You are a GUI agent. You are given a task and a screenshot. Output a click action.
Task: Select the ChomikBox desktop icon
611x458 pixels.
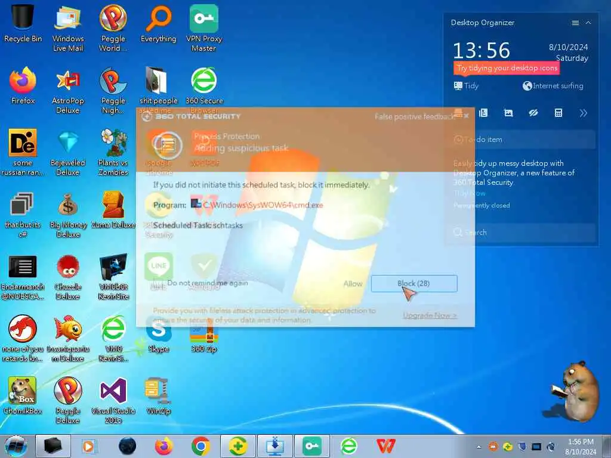point(23,396)
